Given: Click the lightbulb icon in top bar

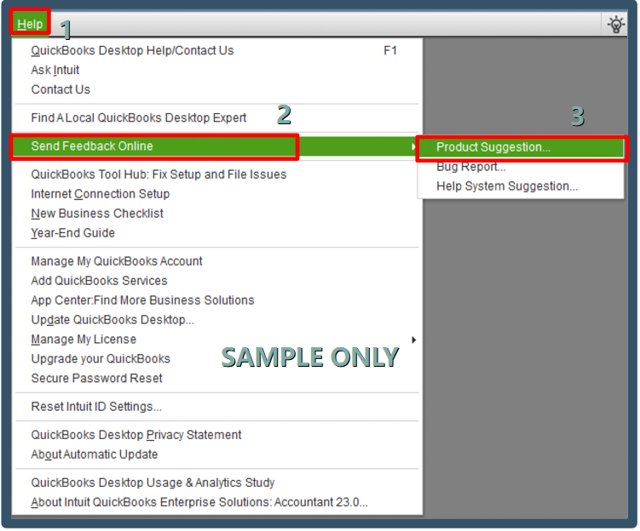Looking at the screenshot, I should click(616, 24).
